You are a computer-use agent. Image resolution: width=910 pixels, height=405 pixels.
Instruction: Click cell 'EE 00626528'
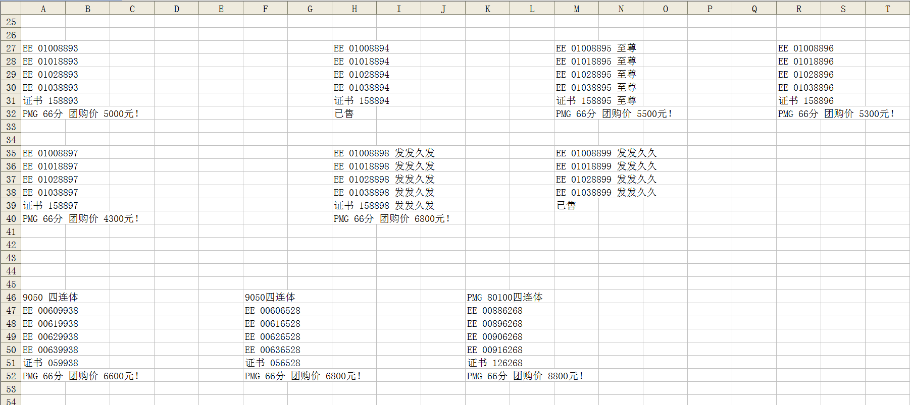[273, 336]
